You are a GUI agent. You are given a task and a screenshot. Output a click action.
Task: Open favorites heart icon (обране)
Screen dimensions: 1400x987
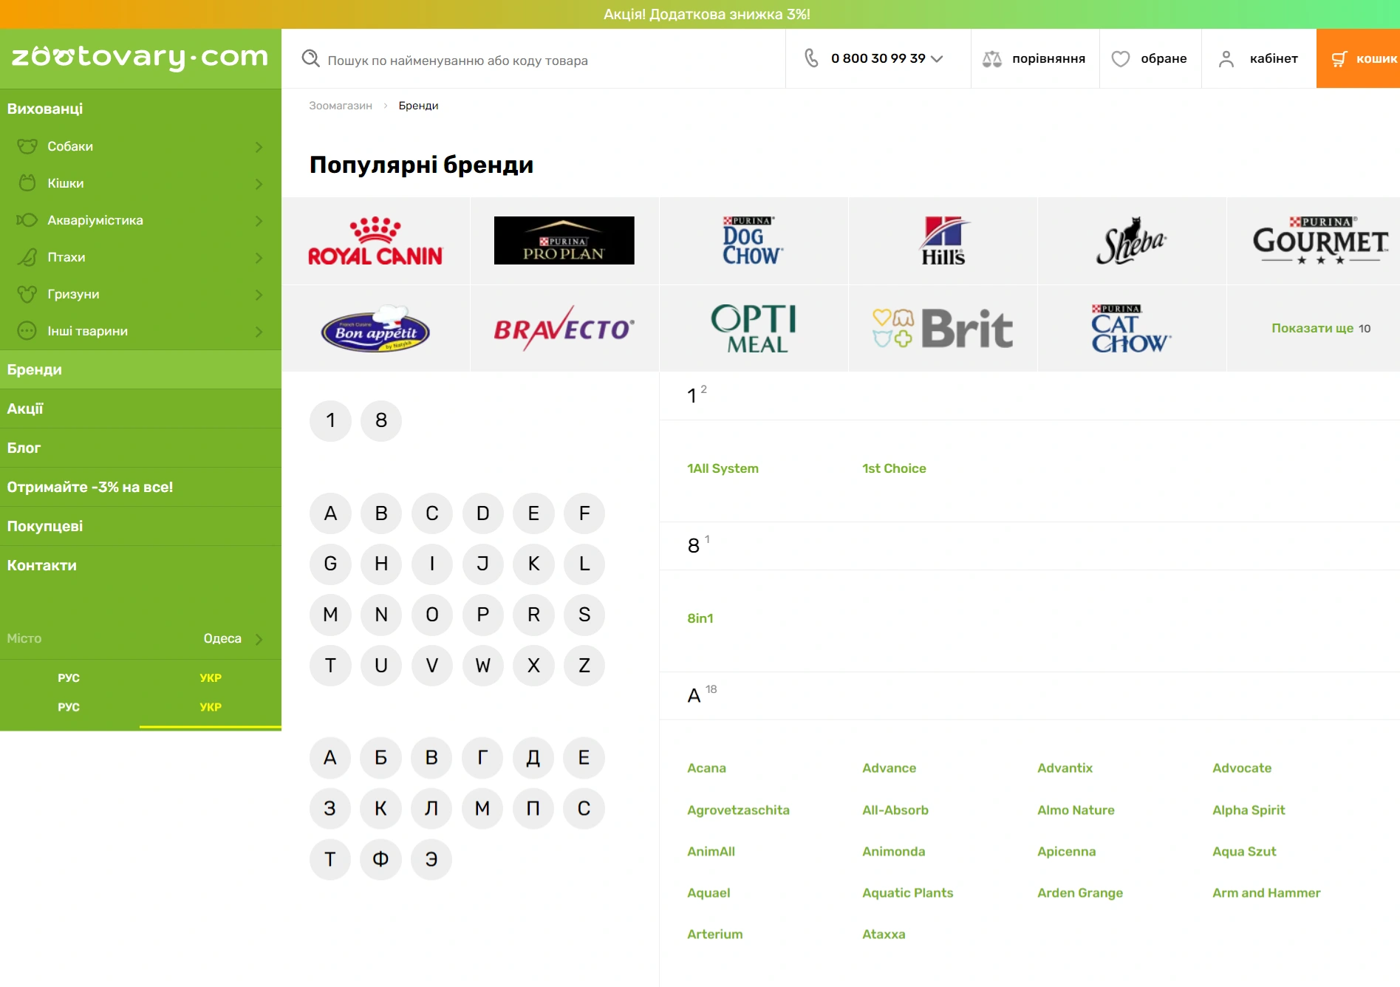pyautogui.click(x=1121, y=59)
